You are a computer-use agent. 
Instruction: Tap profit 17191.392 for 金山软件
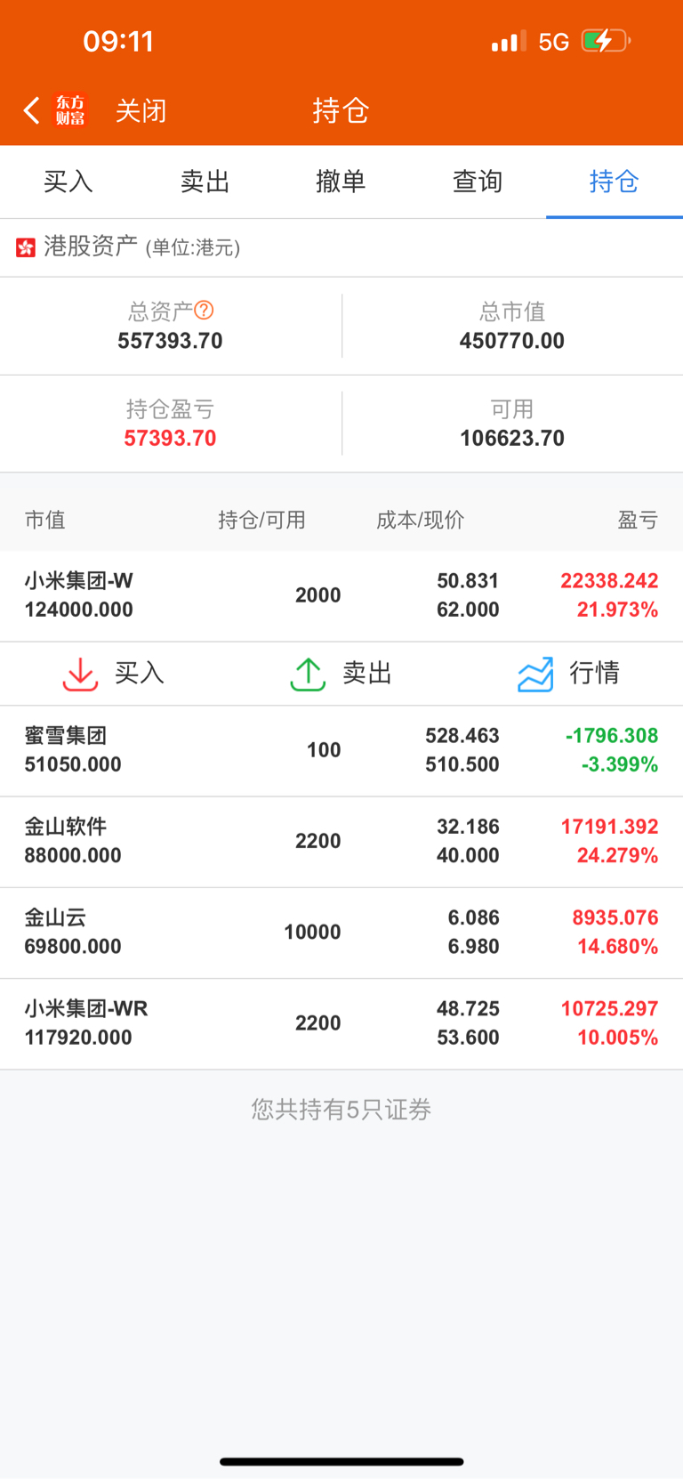[x=609, y=827]
